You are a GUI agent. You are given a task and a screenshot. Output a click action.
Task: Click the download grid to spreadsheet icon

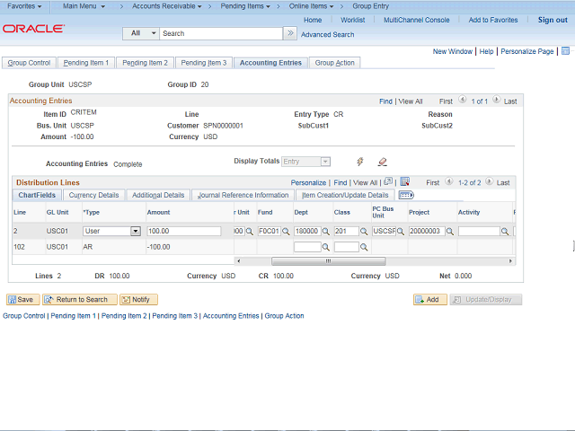[405, 181]
